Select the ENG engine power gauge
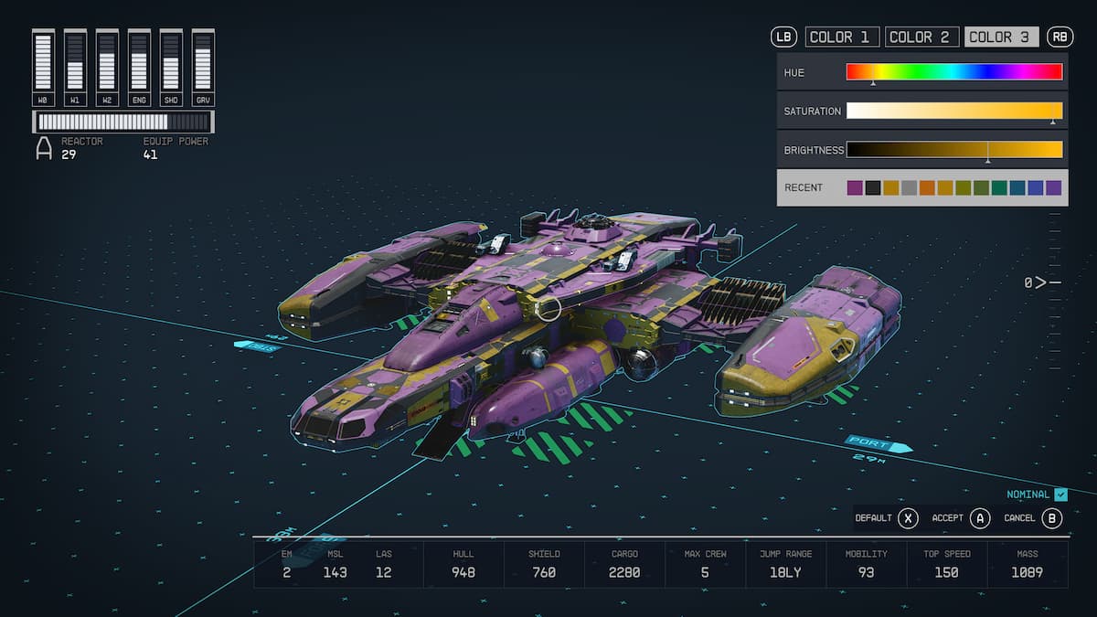1097x617 pixels. click(x=138, y=64)
